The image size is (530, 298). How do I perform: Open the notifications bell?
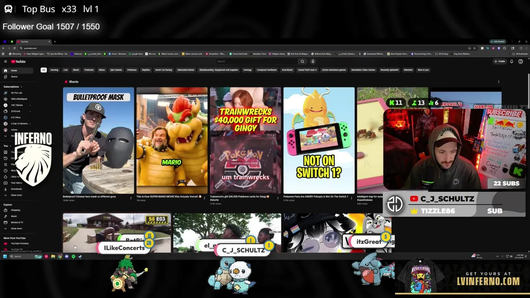(x=511, y=61)
